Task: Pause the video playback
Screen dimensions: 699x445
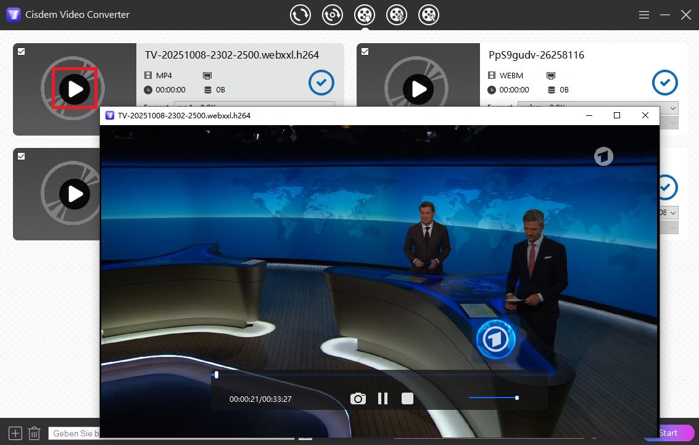Action: (383, 399)
